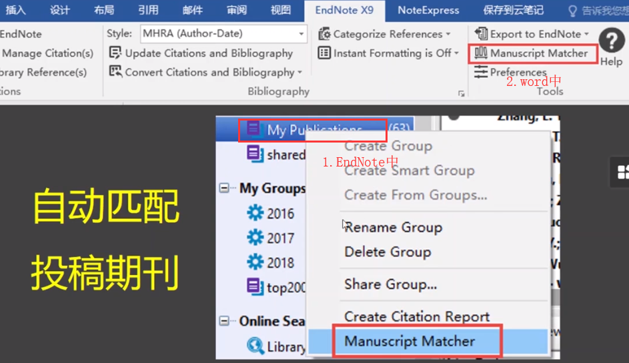This screenshot has height=363, width=629.
Task: Select the shared group icon
Action: pyautogui.click(x=255, y=154)
